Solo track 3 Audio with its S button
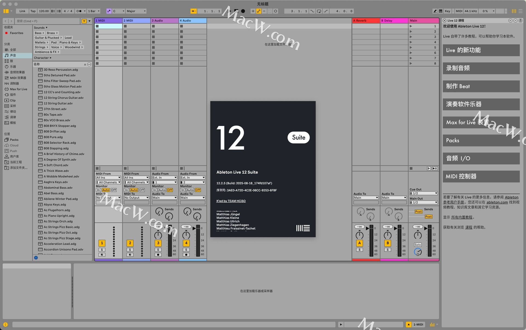 pos(158,250)
